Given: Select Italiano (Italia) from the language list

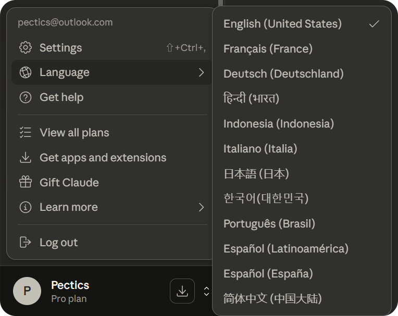Looking at the screenshot, I should (260, 149).
